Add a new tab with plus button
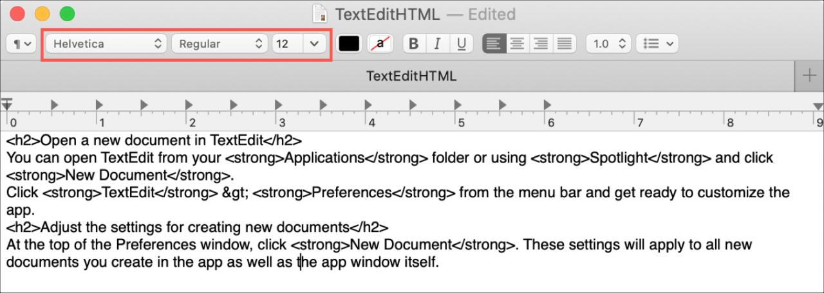 [809, 76]
